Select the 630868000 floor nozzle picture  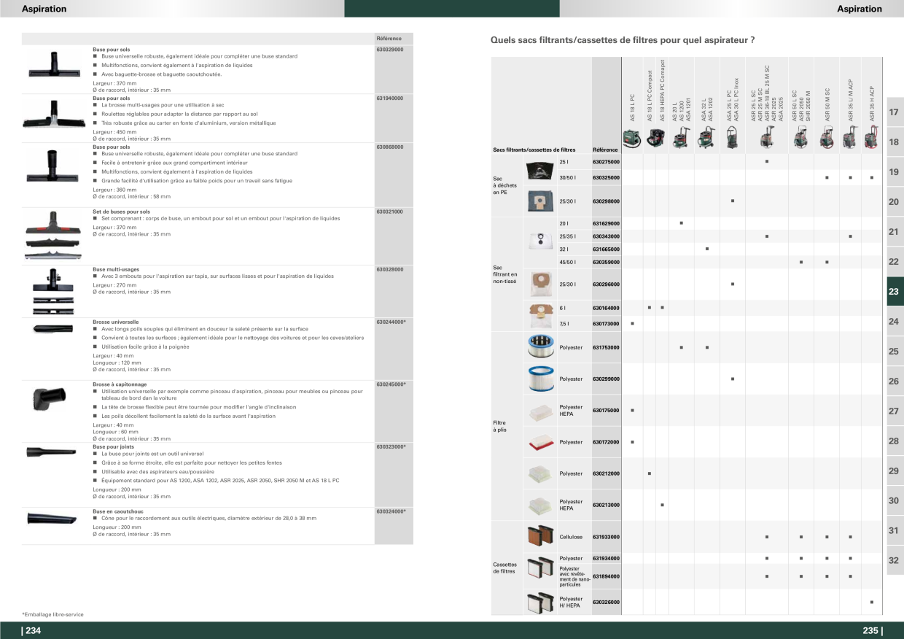pyautogui.click(x=54, y=166)
